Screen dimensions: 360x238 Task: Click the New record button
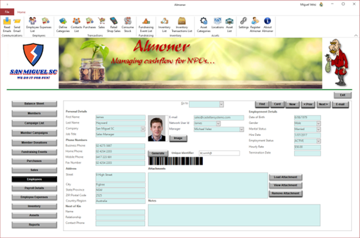tap(292, 104)
